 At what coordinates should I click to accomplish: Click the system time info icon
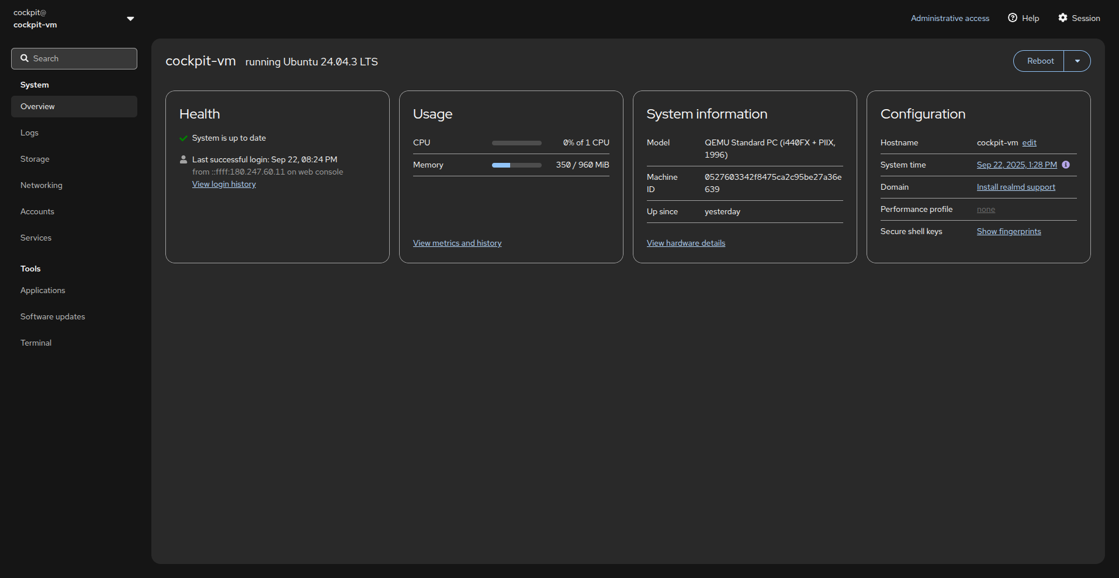tap(1066, 165)
